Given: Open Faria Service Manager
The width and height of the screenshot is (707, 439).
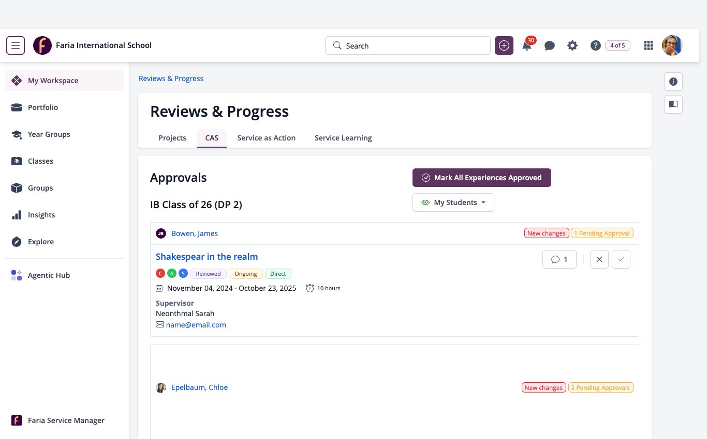Looking at the screenshot, I should click(x=65, y=420).
